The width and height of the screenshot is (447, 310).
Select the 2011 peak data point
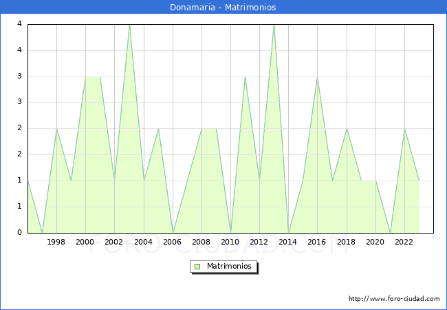pyautogui.click(x=245, y=76)
